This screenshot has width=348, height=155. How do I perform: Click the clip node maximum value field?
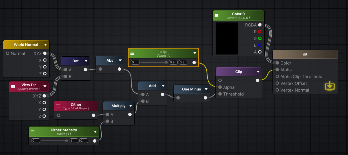click(x=173, y=62)
